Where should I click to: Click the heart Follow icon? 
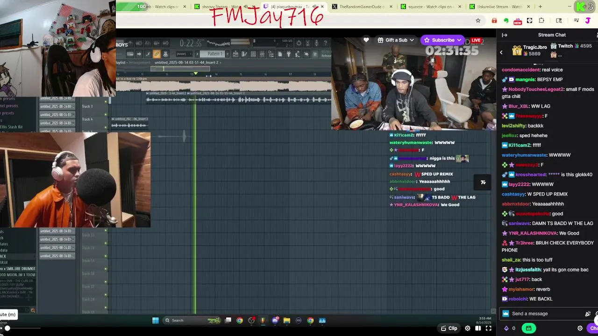pyautogui.click(x=366, y=40)
